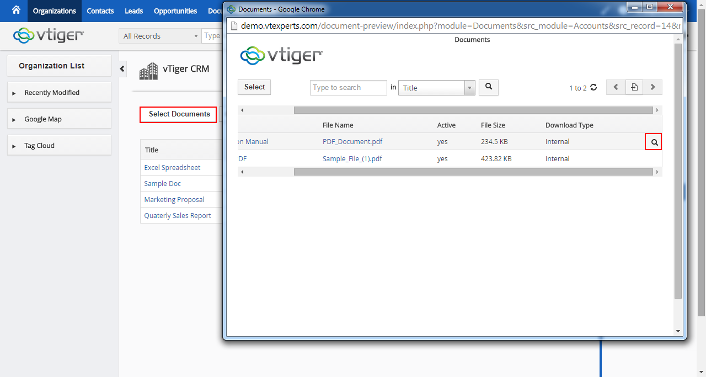Click the 234.5 KB file size cell
Image resolution: width=706 pixels, height=377 pixels.
[x=494, y=141]
